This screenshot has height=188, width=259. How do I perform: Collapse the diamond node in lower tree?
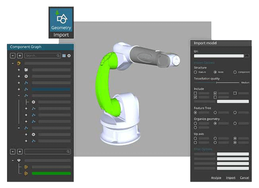12,160
